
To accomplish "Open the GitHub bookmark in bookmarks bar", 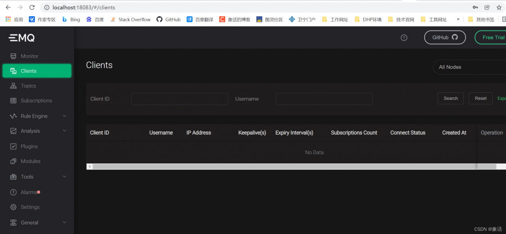I will 168,19.
